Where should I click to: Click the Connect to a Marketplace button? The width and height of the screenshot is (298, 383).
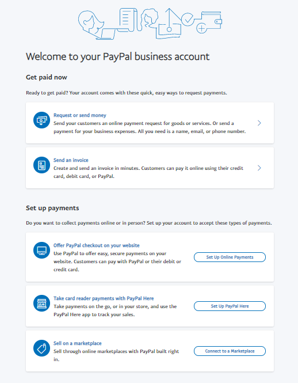[230, 351]
